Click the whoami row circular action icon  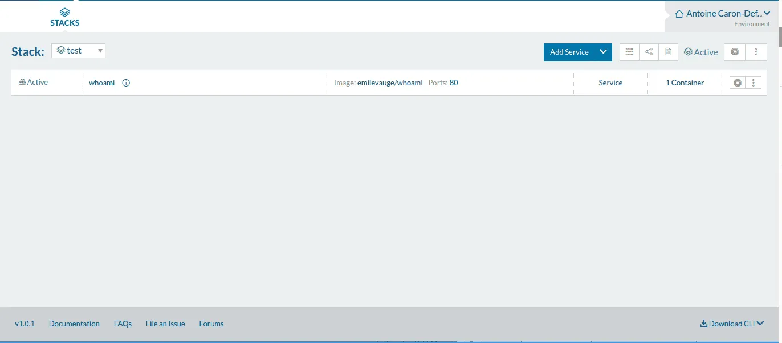[x=738, y=83]
